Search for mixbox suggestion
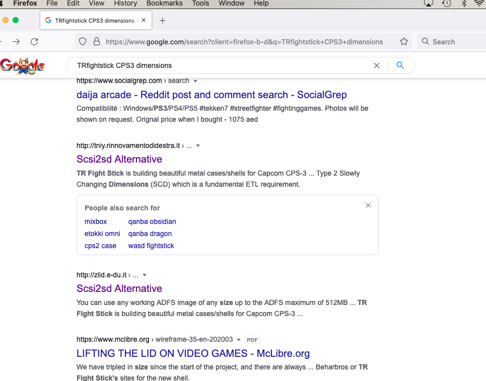The height and width of the screenshot is (381, 486). pos(96,222)
